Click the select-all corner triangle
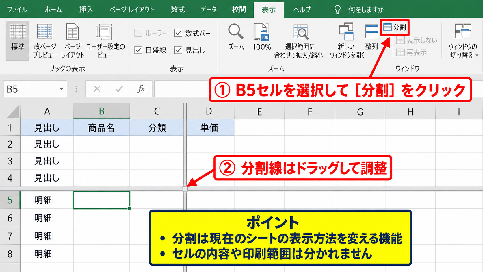This screenshot has height=272, width=483. [13, 112]
